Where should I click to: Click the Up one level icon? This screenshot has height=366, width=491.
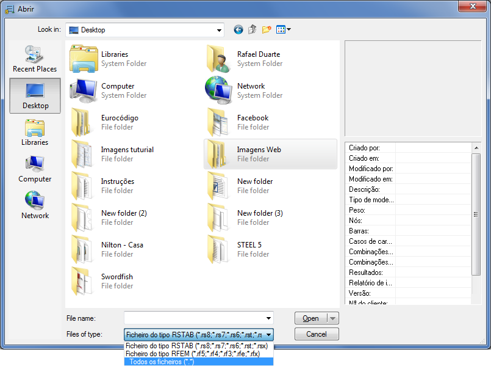pos(253,29)
